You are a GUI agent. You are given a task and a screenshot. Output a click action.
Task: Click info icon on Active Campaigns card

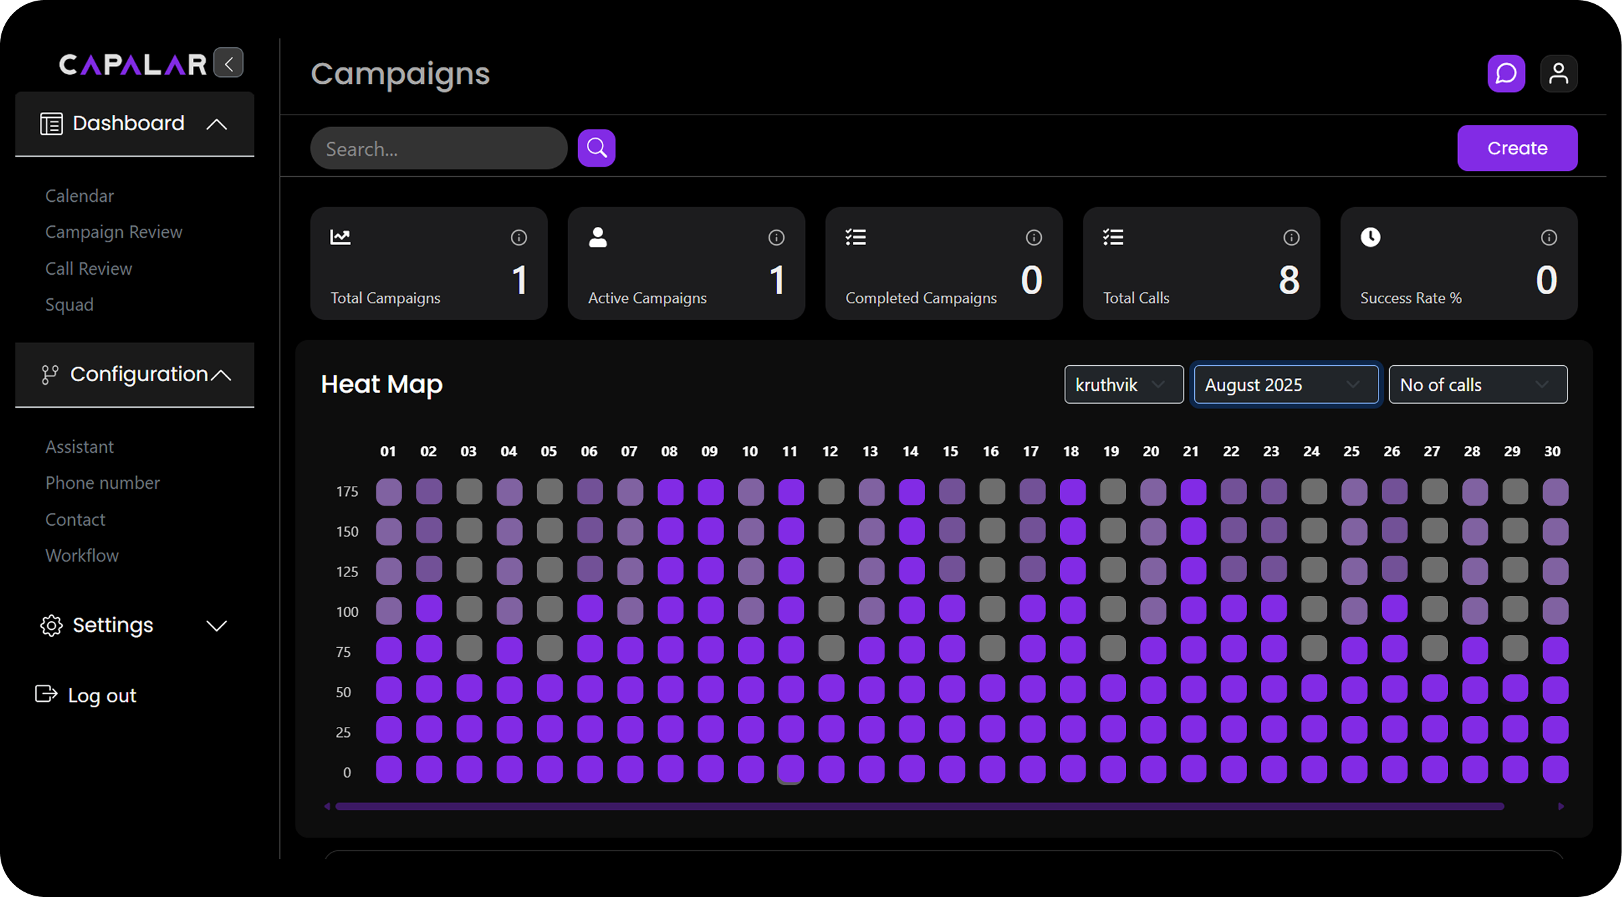coord(776,238)
